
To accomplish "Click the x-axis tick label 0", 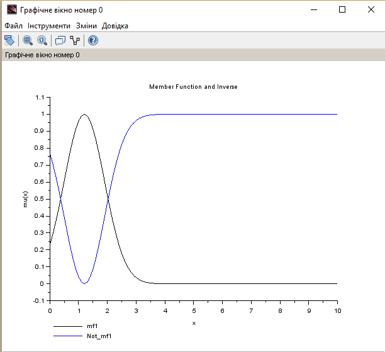I will [50, 311].
